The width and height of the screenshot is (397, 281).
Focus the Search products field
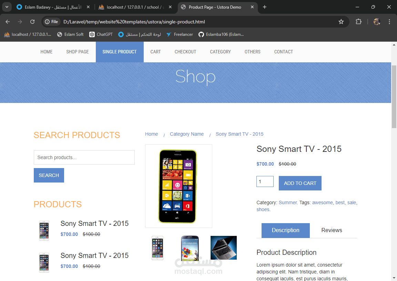point(84,157)
